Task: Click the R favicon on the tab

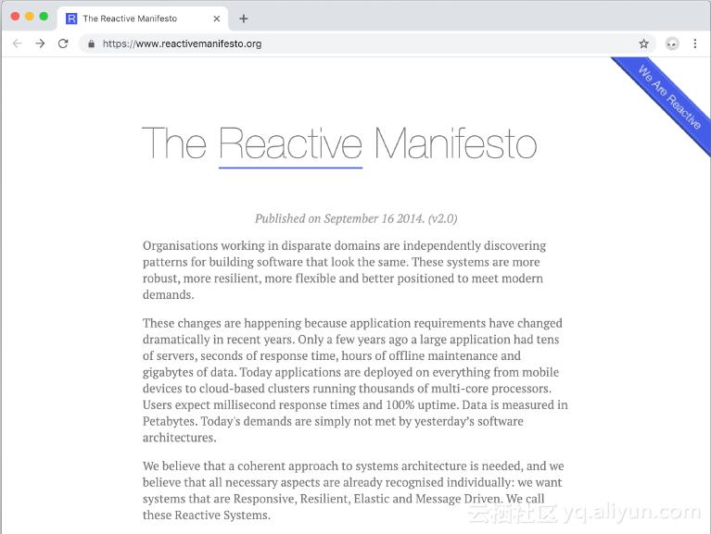Action: [x=71, y=19]
